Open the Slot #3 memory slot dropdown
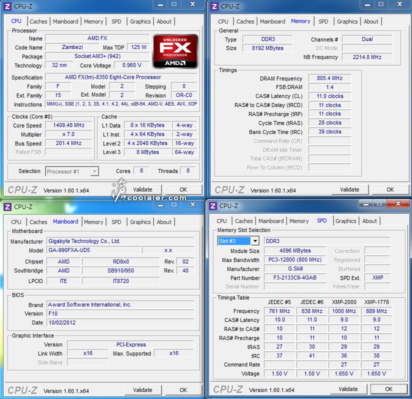Viewport: 412px width, 399px height. (238, 241)
